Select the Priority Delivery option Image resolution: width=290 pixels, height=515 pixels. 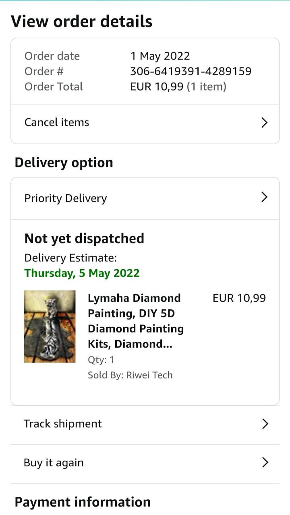click(66, 198)
